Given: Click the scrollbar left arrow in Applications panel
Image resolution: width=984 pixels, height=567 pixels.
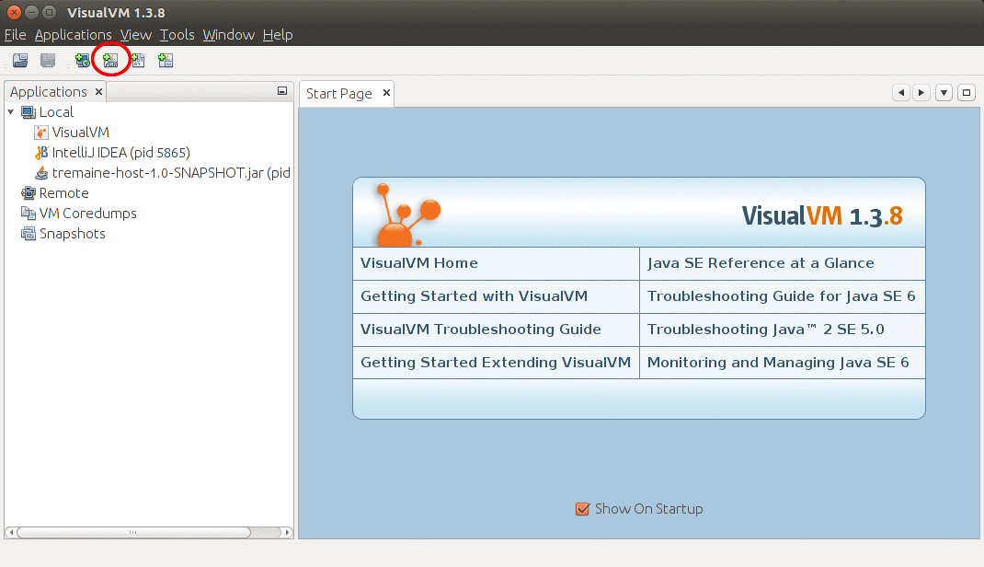Looking at the screenshot, I should [x=11, y=532].
